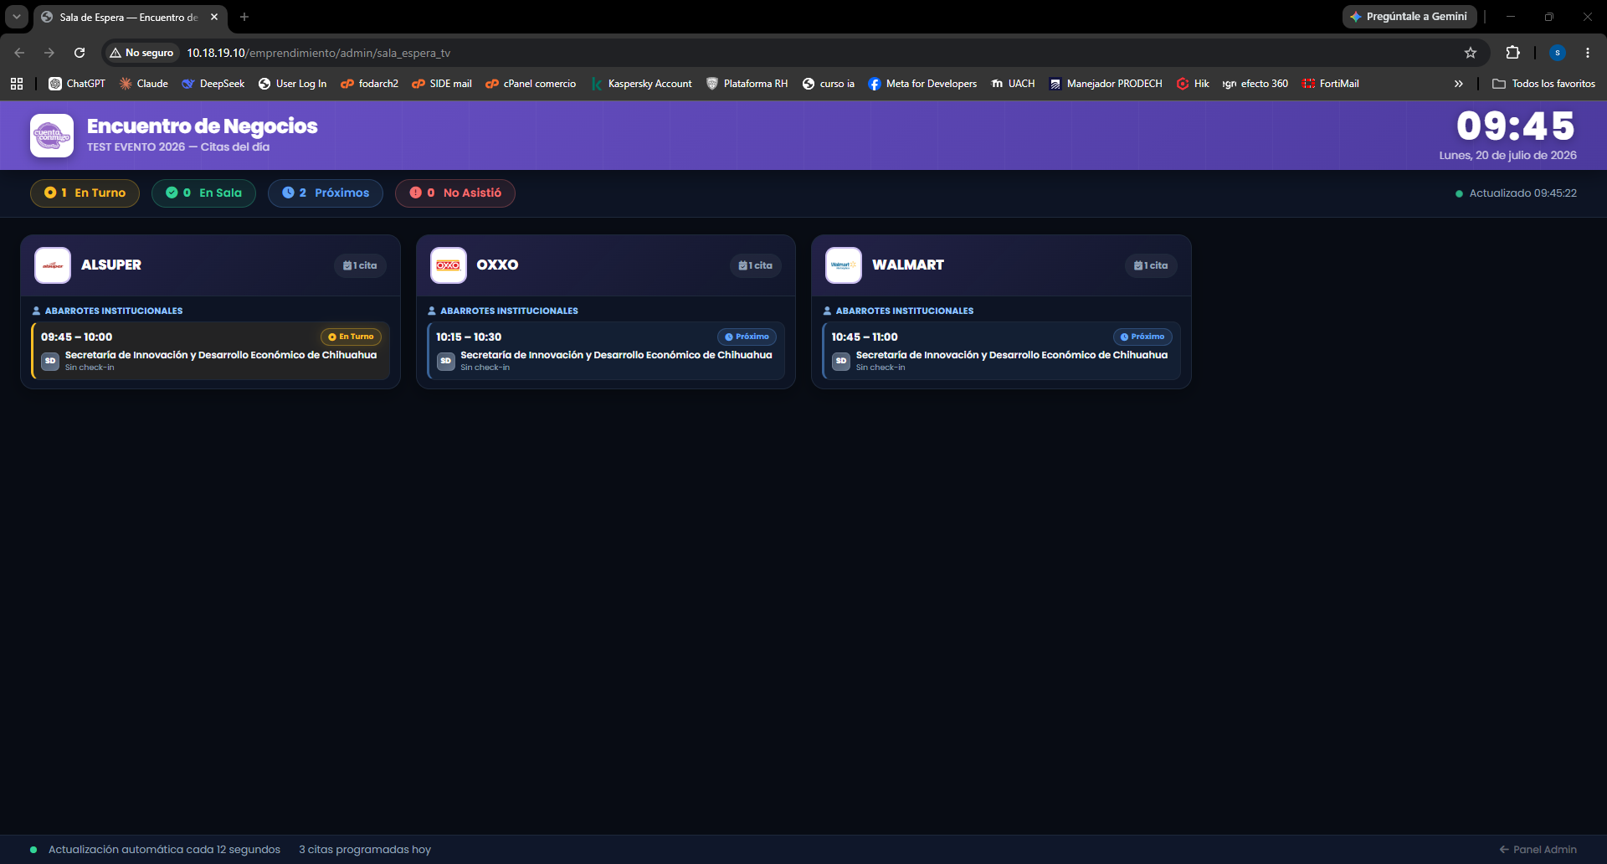The height and width of the screenshot is (864, 1607).
Task: Click the ALSUPER company logo
Action: tap(53, 265)
